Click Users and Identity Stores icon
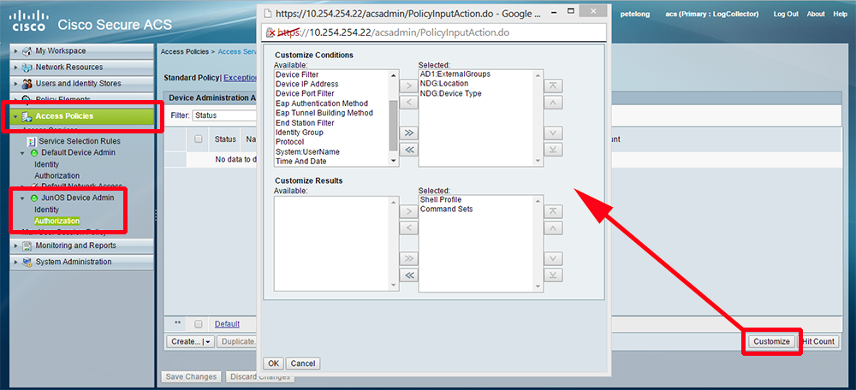Screen dimensions: 856x390 pyautogui.click(x=27, y=84)
